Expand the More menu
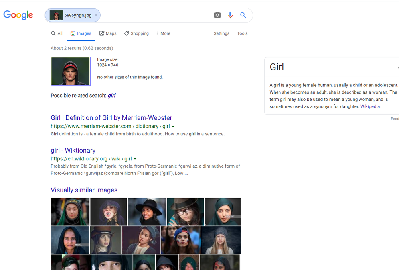The height and width of the screenshot is (270, 399). 163,33
